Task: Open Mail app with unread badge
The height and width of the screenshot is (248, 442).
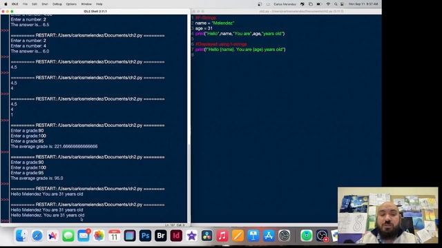Action: [84, 236]
